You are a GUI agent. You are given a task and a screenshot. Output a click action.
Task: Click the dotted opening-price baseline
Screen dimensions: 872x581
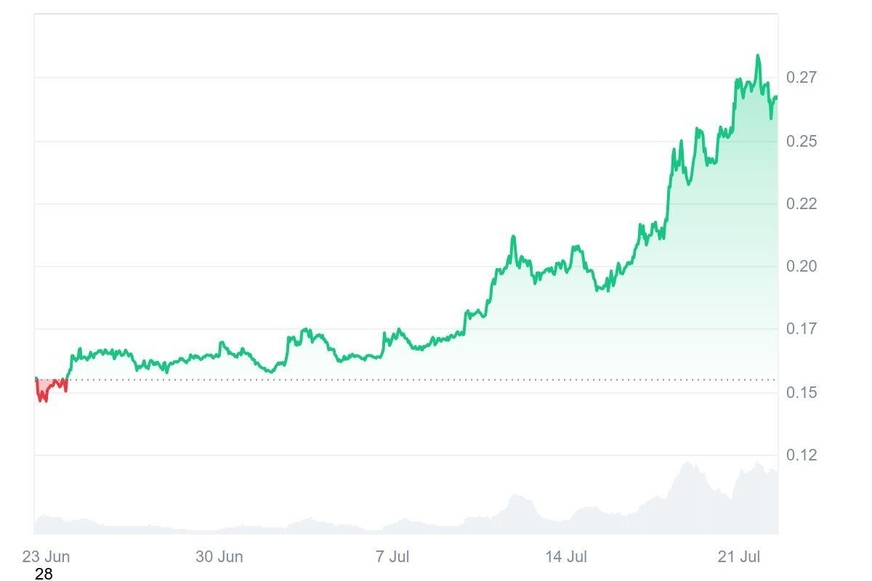(436, 379)
